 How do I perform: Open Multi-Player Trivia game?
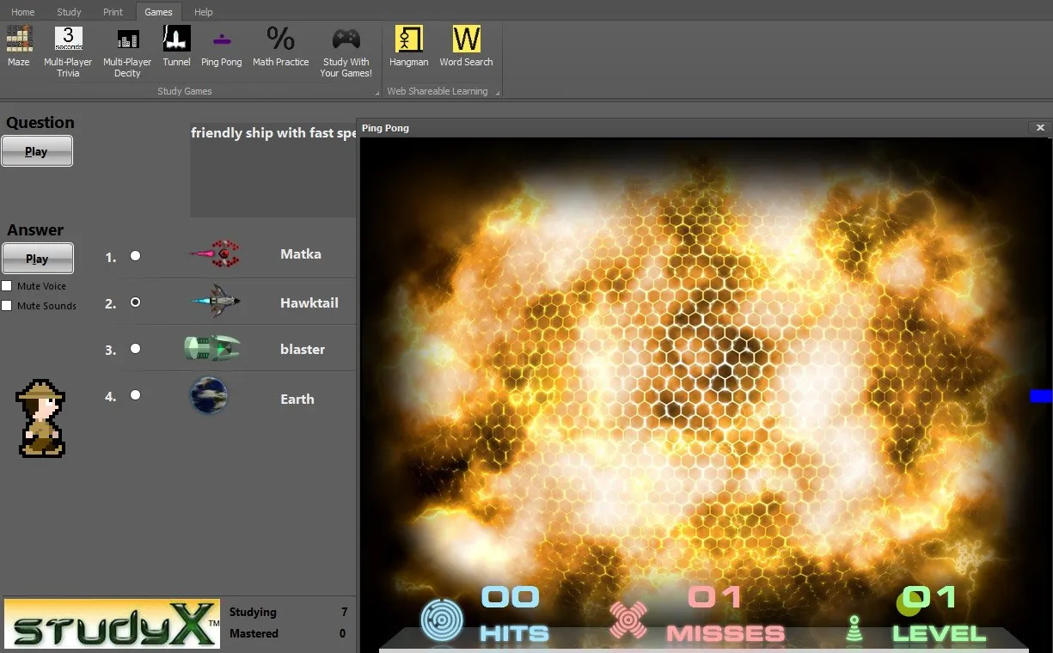point(68,52)
